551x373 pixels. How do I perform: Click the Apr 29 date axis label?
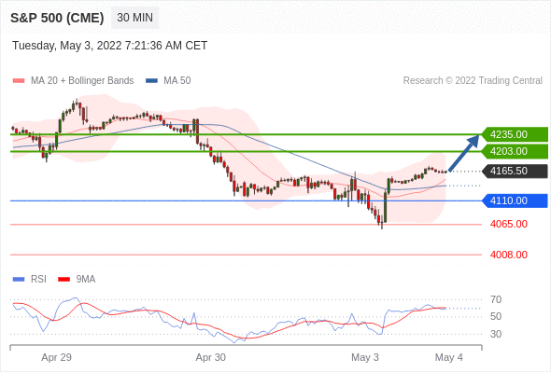tap(56, 357)
